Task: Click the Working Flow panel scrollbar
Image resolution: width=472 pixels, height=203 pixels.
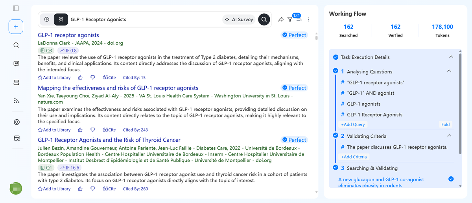Action: (460, 104)
